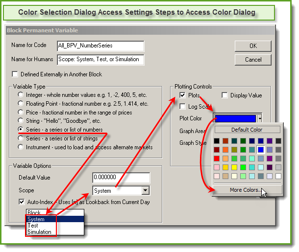
Task: Select the white swatch in the palette
Action: pos(278,176)
